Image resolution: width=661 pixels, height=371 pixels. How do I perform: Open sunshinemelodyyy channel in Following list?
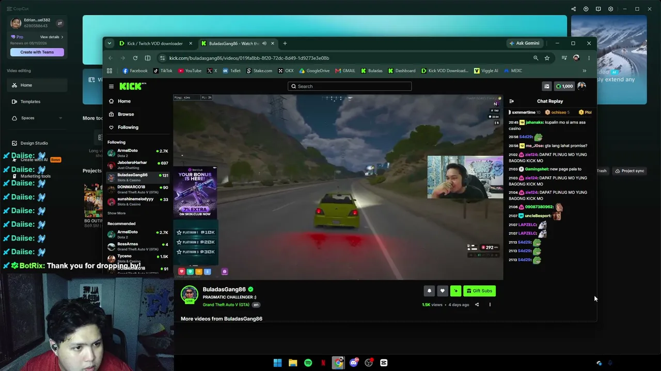point(138,200)
